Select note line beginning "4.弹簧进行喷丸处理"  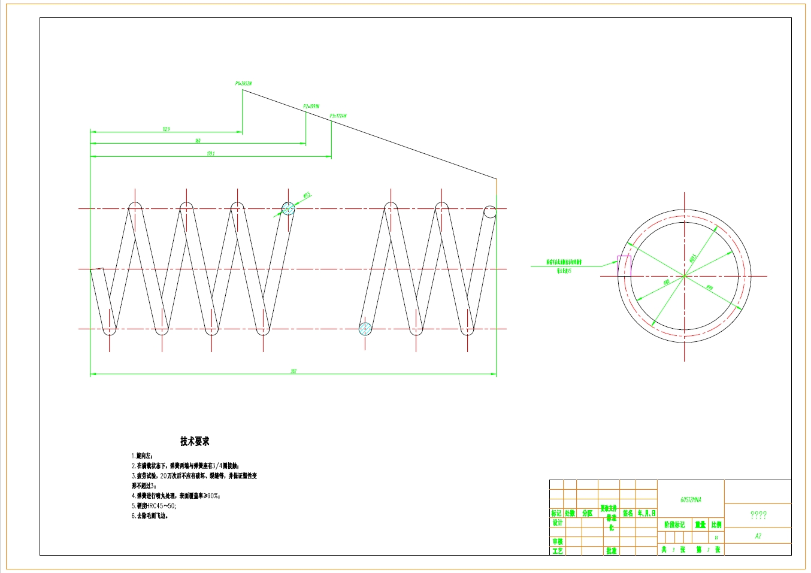point(176,496)
